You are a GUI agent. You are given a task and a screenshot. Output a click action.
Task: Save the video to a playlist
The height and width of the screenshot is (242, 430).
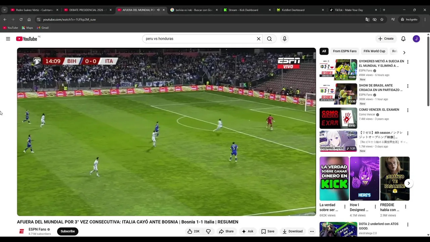[268, 231]
